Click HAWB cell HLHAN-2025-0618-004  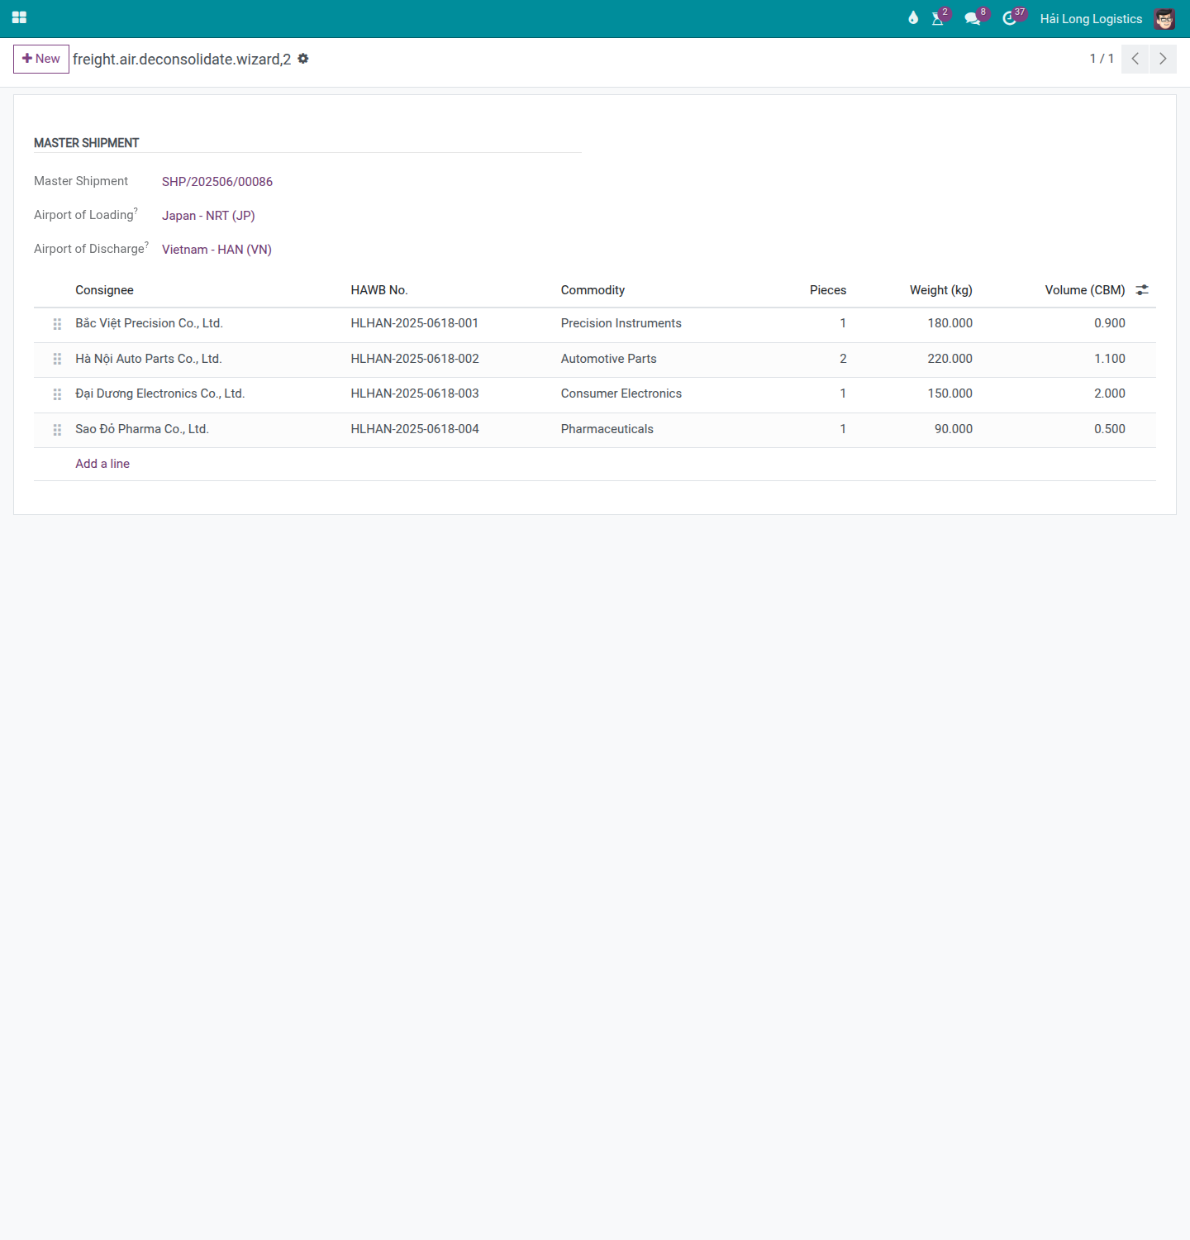415,429
